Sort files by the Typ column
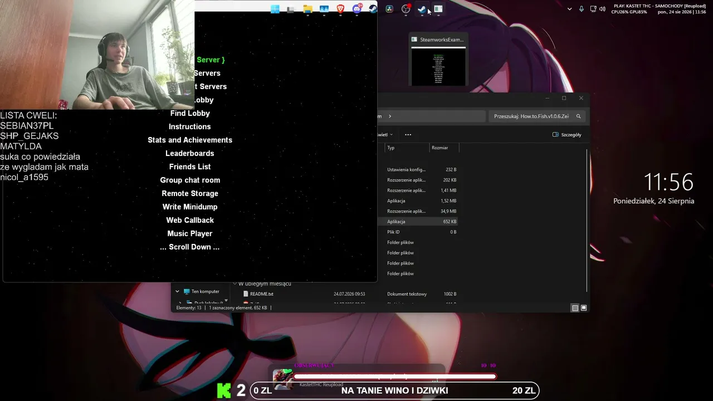This screenshot has height=401, width=713. pos(407,148)
